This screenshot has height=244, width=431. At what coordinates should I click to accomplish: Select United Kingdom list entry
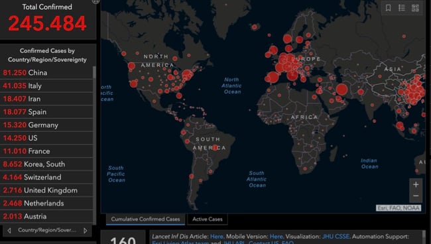click(x=46, y=190)
